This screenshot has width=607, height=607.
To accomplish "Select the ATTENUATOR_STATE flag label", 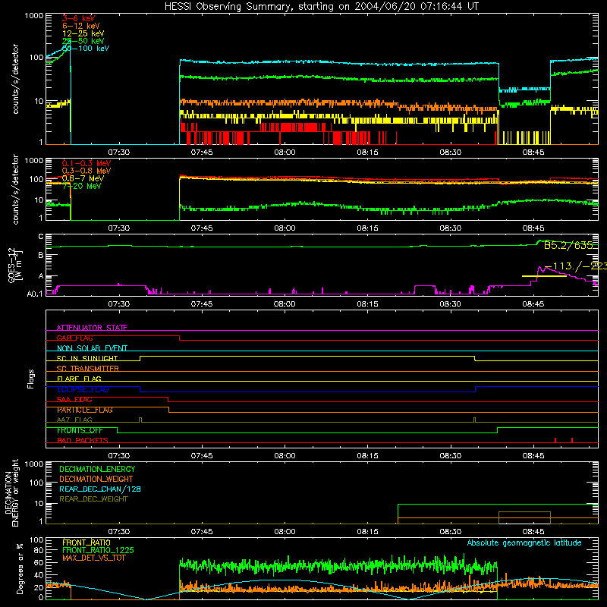I will (x=92, y=328).
